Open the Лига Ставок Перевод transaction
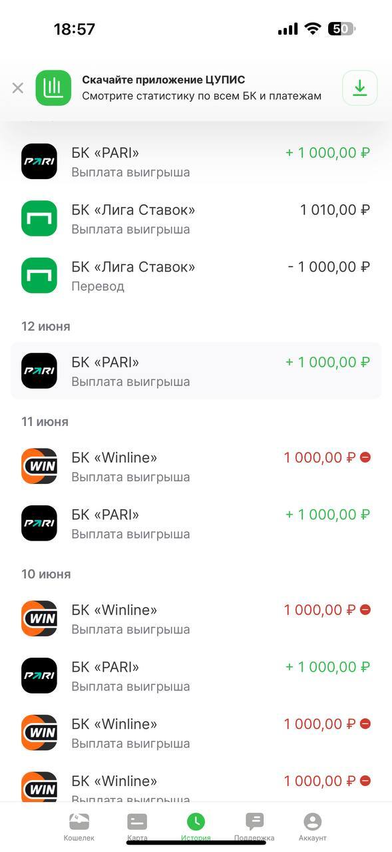 tap(196, 276)
